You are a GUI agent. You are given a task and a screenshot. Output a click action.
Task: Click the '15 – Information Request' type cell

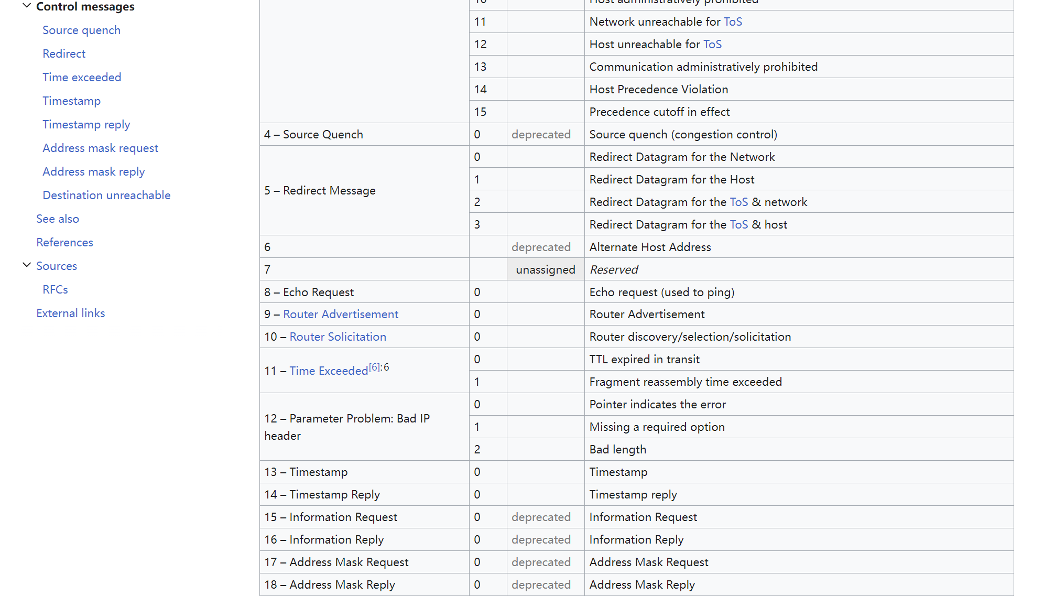point(364,517)
